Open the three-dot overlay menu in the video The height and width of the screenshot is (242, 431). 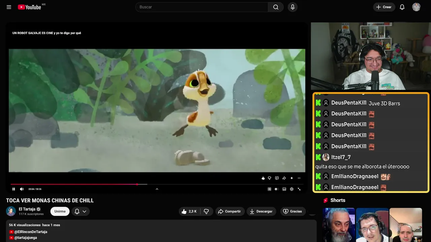299,178
